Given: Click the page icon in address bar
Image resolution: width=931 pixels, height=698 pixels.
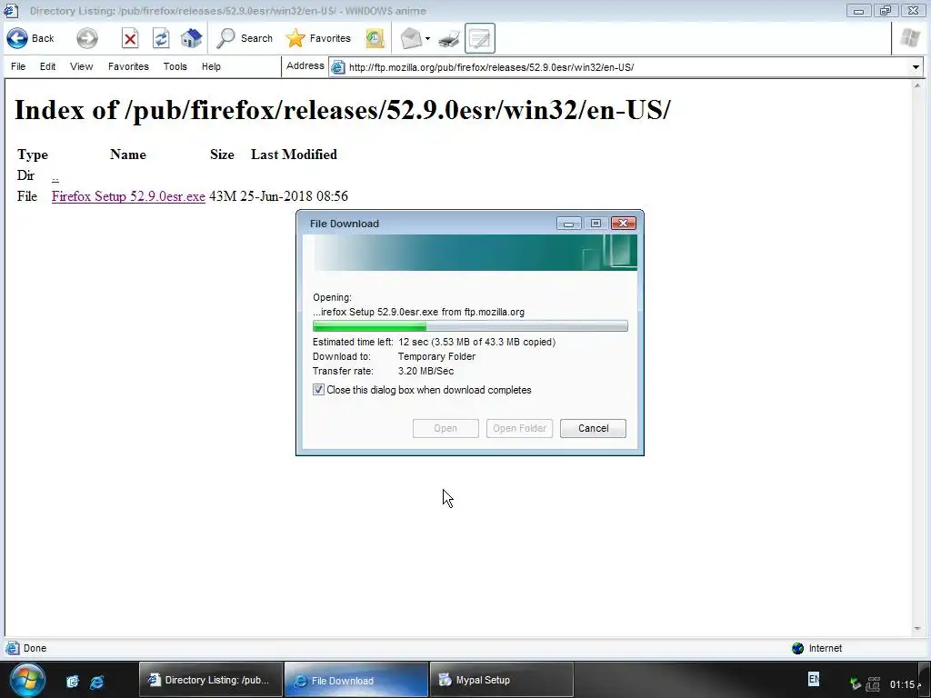Looking at the screenshot, I should (x=338, y=67).
